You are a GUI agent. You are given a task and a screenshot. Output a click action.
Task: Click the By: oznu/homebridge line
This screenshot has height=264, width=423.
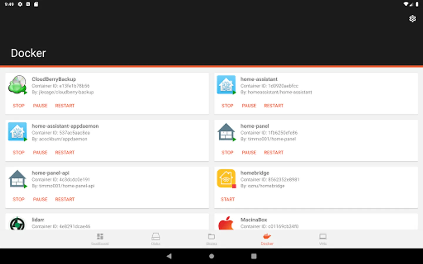(x=263, y=186)
